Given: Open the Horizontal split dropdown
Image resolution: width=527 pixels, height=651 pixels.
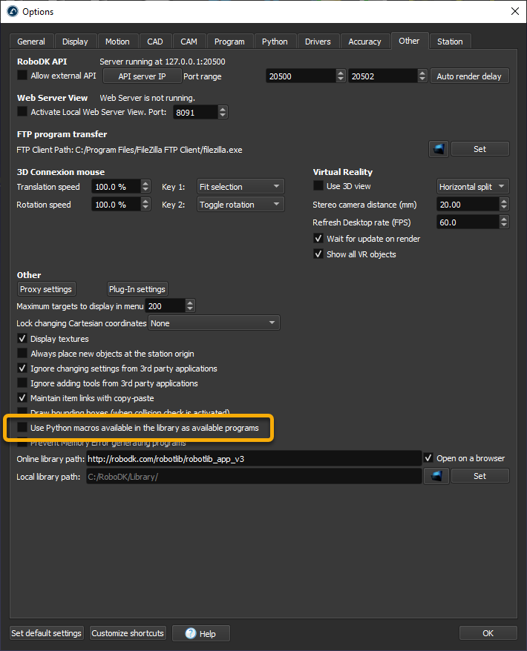Looking at the screenshot, I should (473, 187).
